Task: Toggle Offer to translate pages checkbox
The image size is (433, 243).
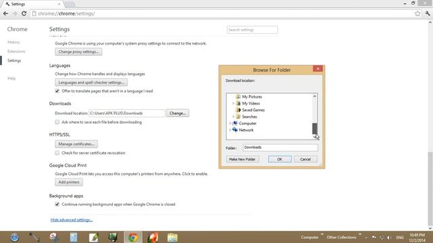Action: click(x=57, y=91)
